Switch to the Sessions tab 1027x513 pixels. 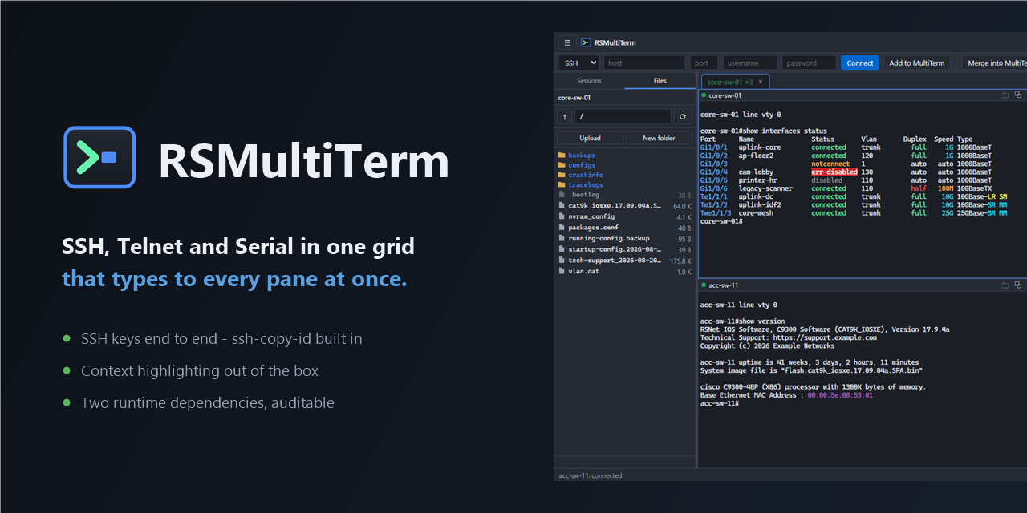589,81
